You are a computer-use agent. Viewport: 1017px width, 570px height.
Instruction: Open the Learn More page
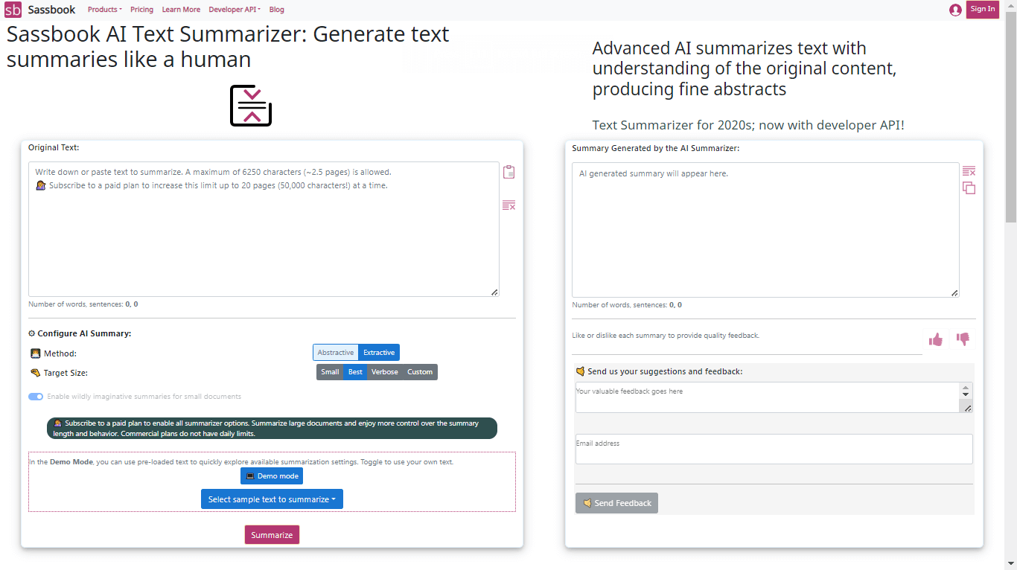[x=181, y=10]
